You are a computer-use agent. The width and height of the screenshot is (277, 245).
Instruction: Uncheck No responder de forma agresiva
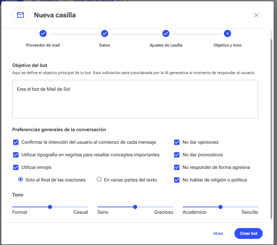pos(177,167)
